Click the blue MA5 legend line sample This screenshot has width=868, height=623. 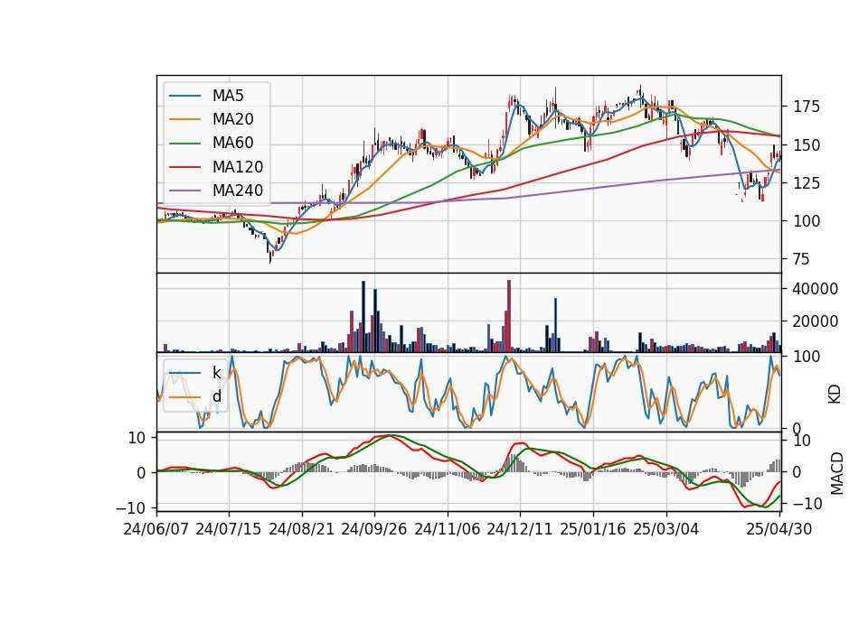(x=184, y=96)
